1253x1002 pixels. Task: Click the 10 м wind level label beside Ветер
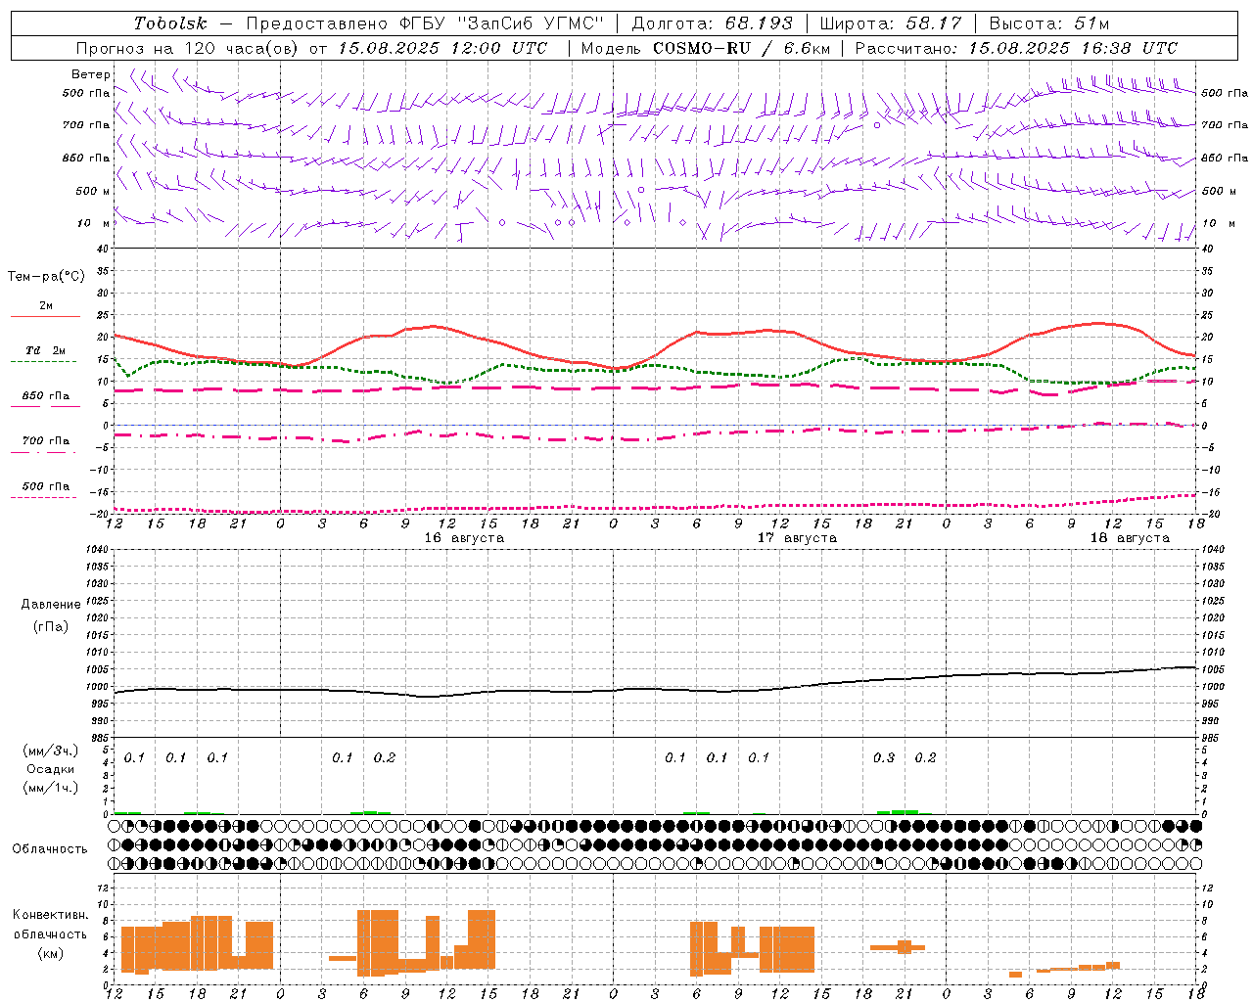pos(94,224)
